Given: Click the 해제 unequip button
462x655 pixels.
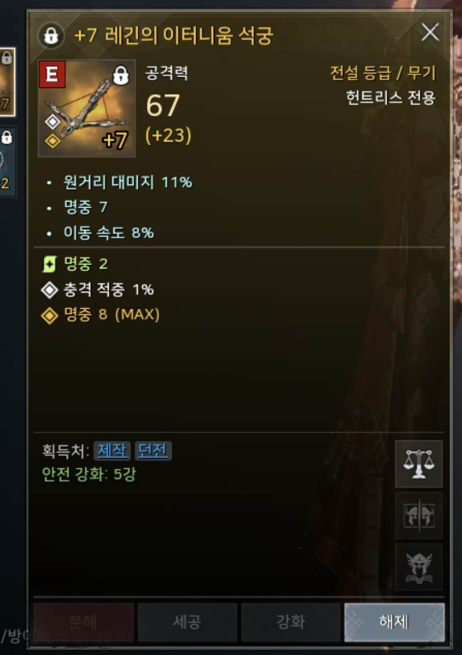Looking at the screenshot, I should 394,622.
